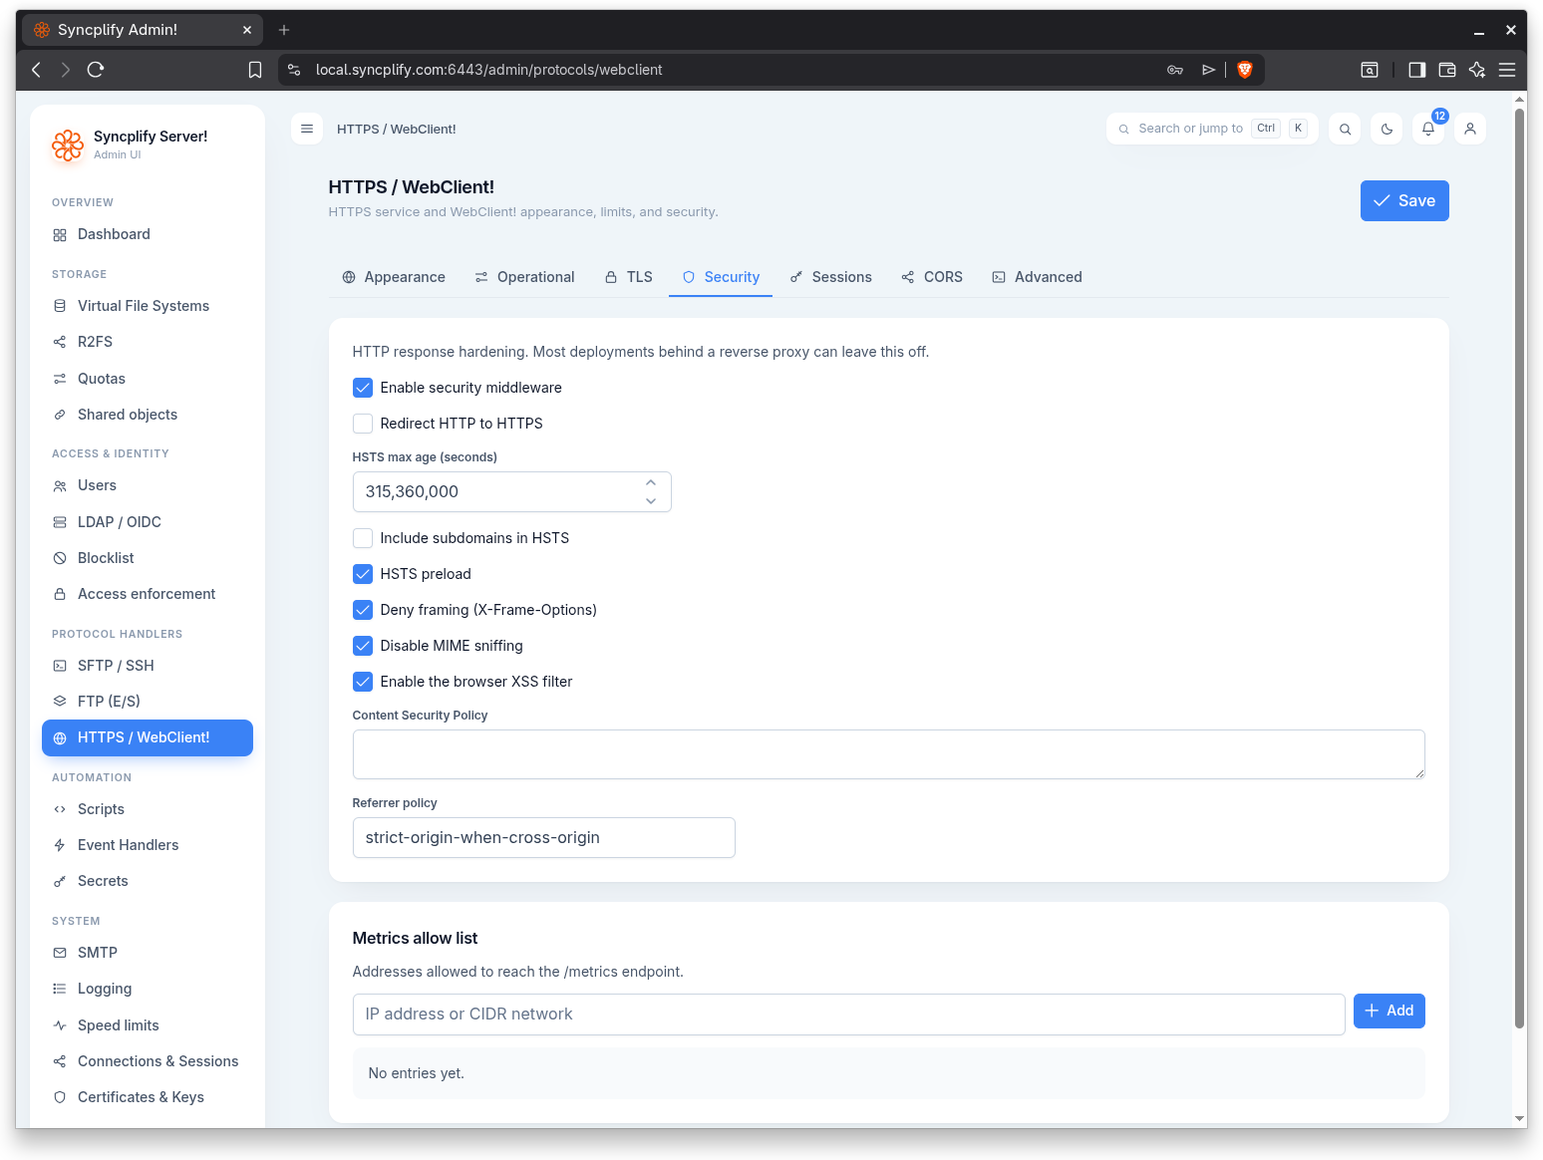Decrease HSTS max age stepper down
Image resolution: width=1543 pixels, height=1160 pixels.
pyautogui.click(x=651, y=501)
